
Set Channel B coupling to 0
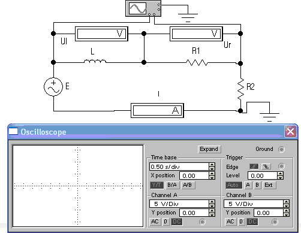click(x=241, y=222)
